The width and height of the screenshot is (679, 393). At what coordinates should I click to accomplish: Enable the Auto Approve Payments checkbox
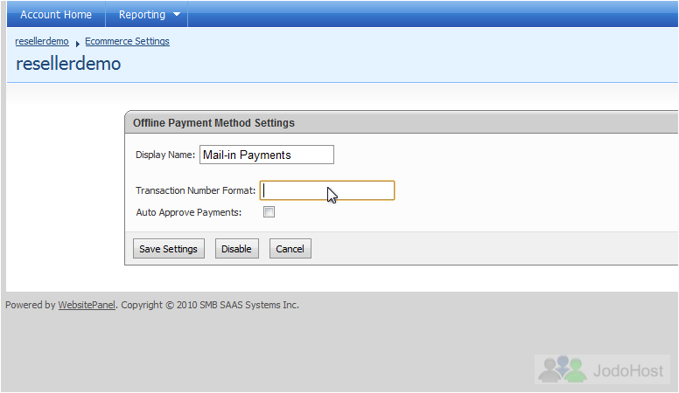269,212
